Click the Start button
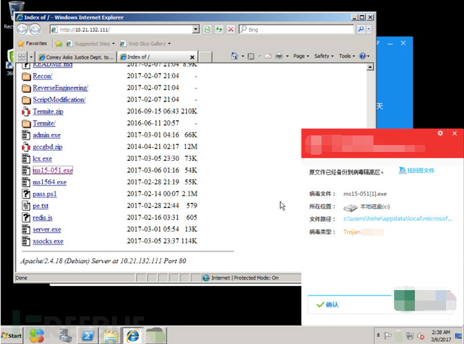Image resolution: width=464 pixels, height=344 pixels. [11, 336]
